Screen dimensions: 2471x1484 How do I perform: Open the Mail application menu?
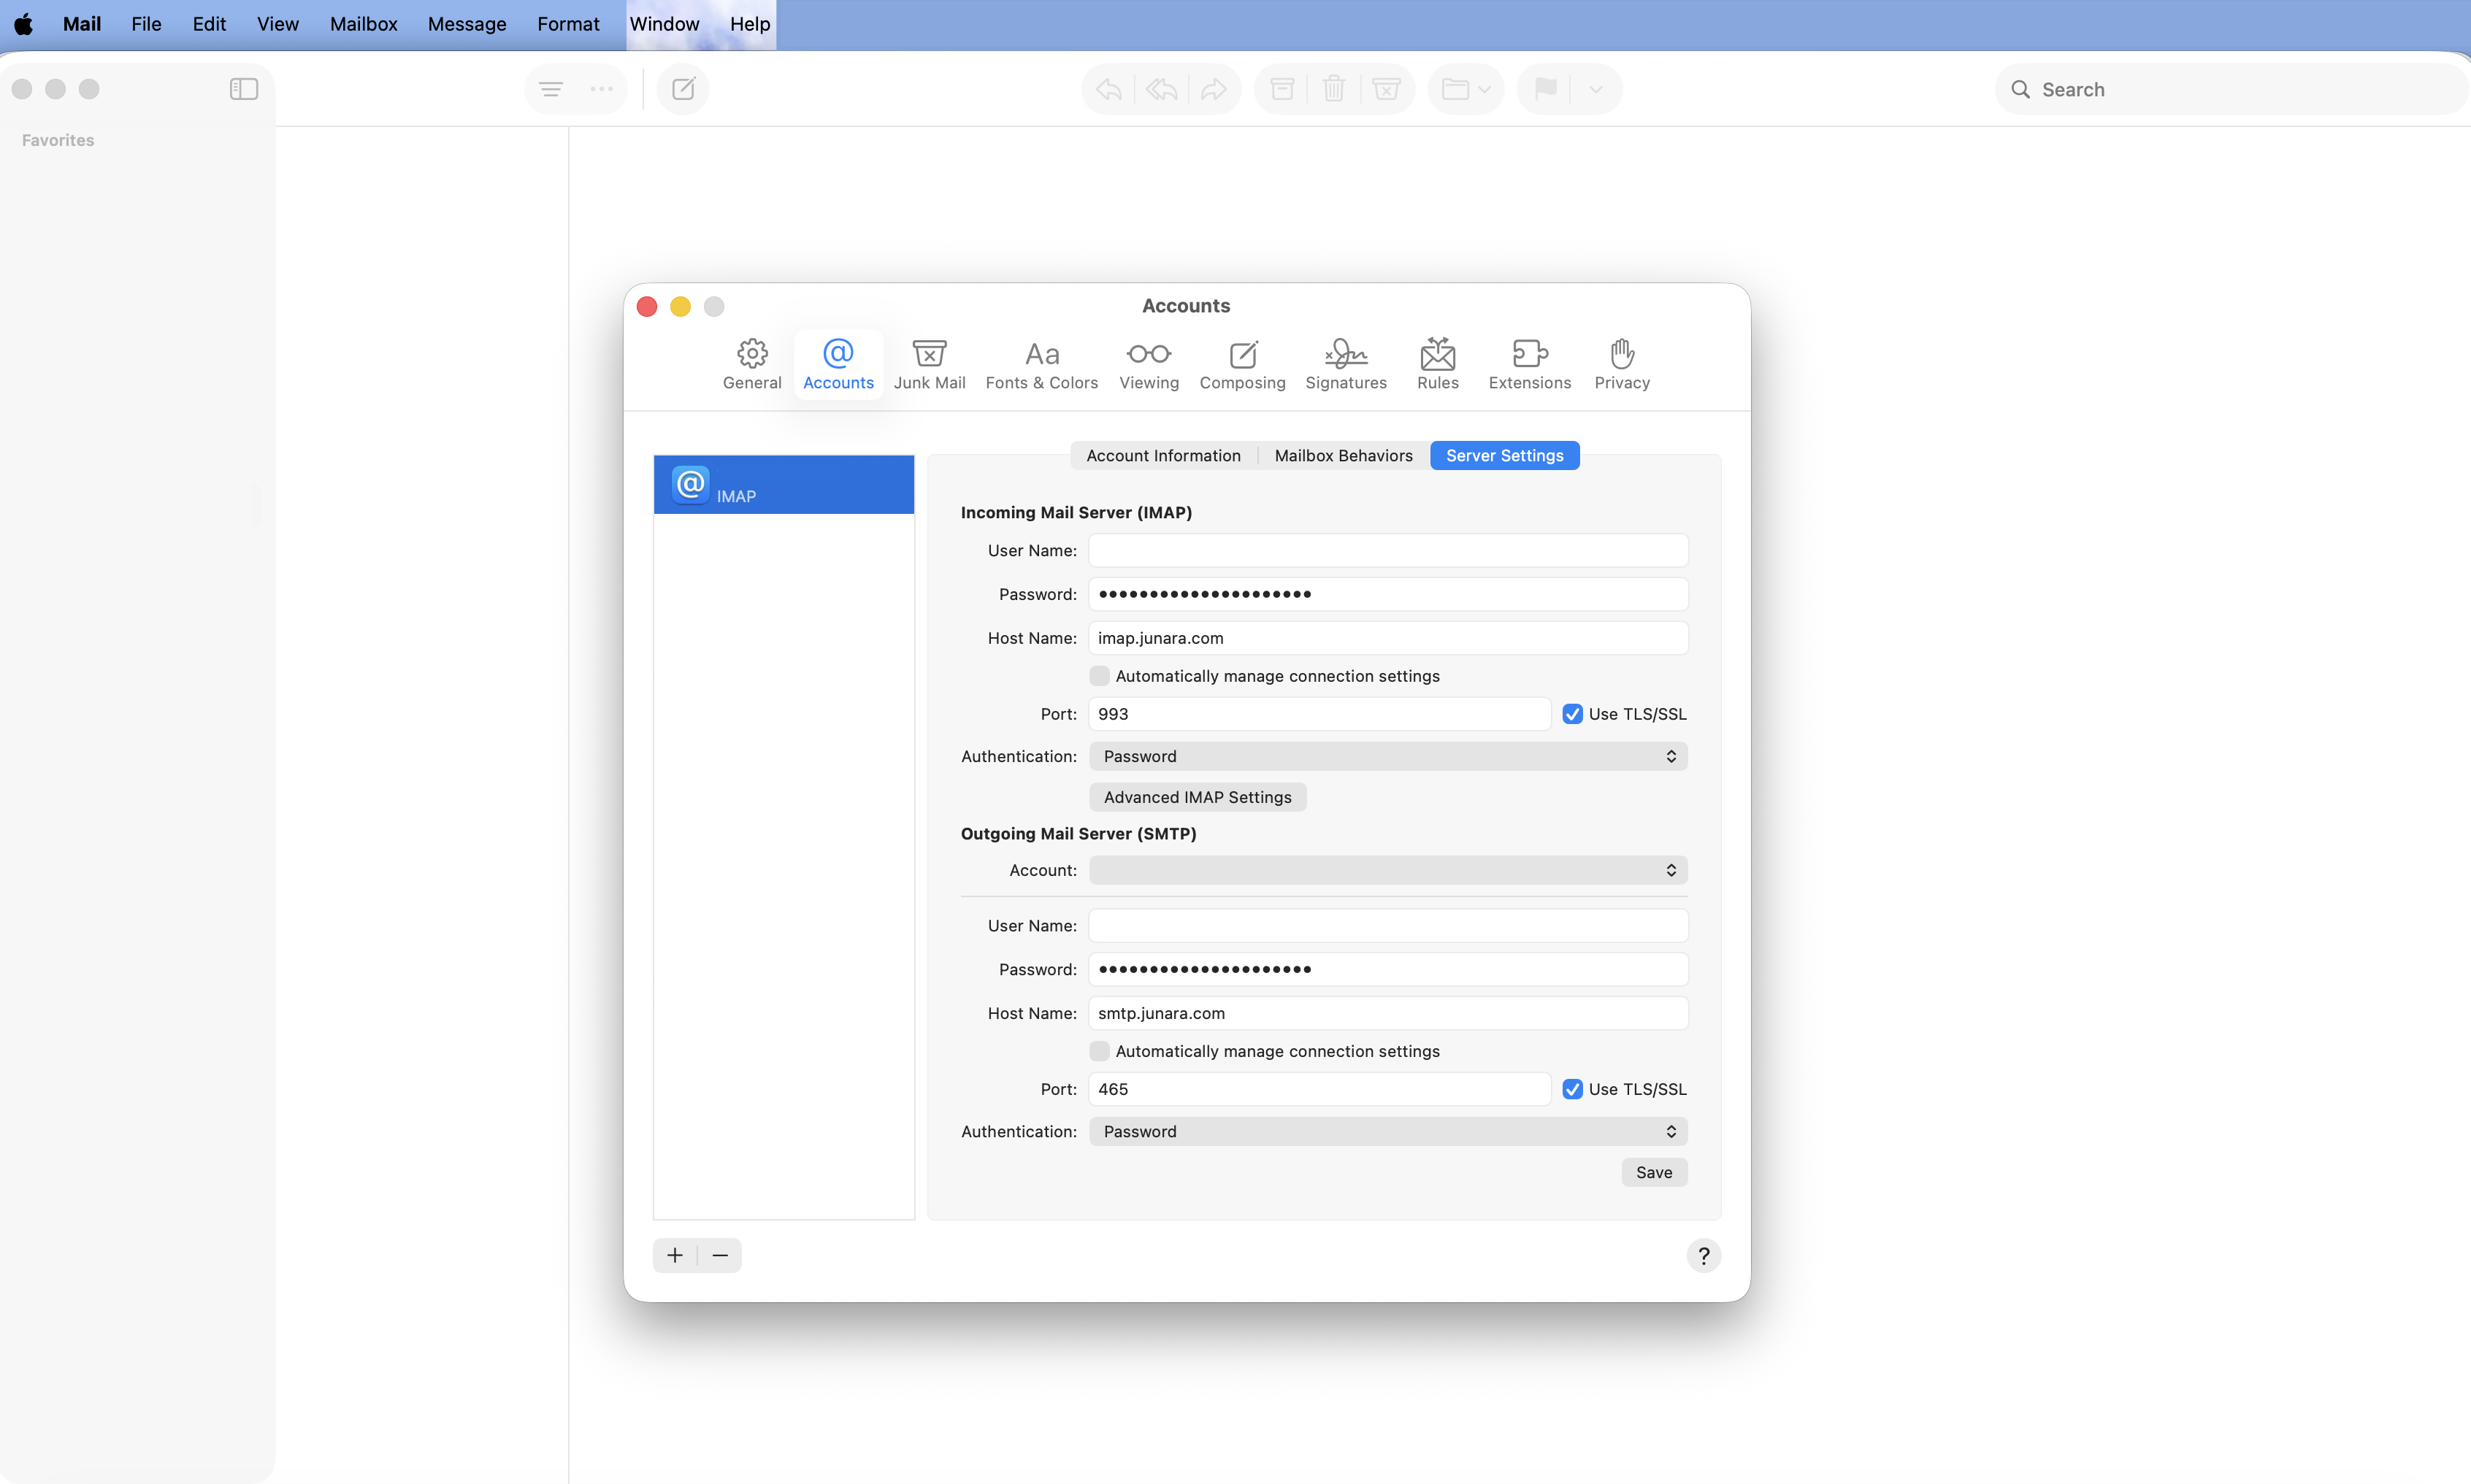pyautogui.click(x=82, y=24)
